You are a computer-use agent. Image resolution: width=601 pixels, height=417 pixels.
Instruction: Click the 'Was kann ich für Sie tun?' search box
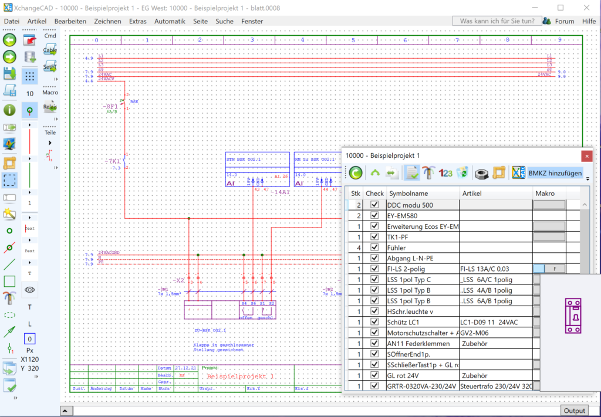tap(497, 21)
